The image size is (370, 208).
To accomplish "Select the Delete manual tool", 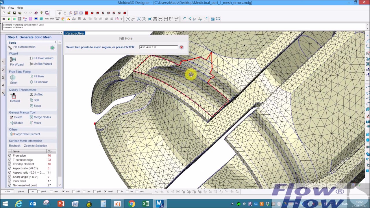I will click(16, 117).
